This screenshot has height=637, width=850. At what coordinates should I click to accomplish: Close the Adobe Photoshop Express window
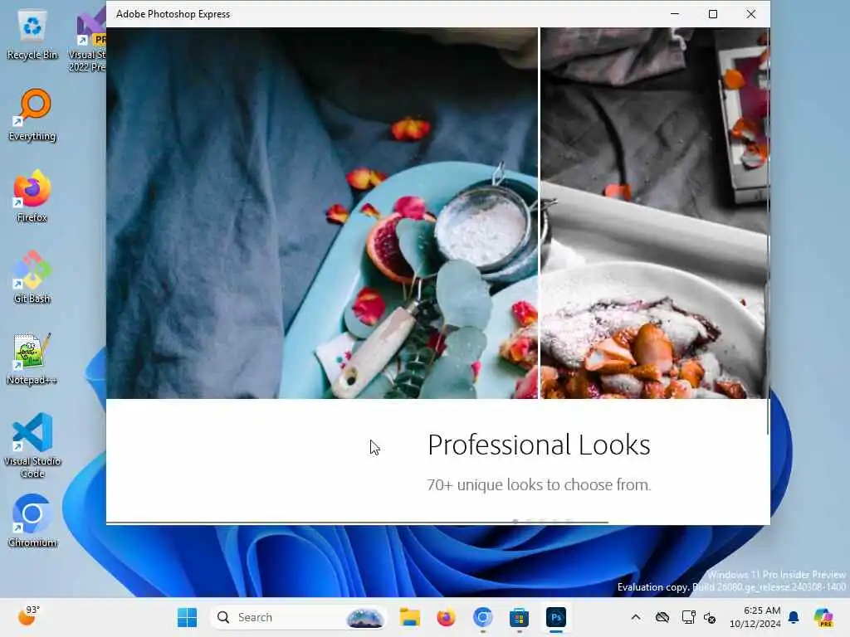750,14
